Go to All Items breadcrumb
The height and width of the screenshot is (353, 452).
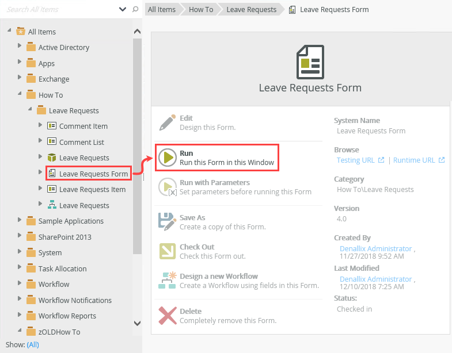coord(162,10)
